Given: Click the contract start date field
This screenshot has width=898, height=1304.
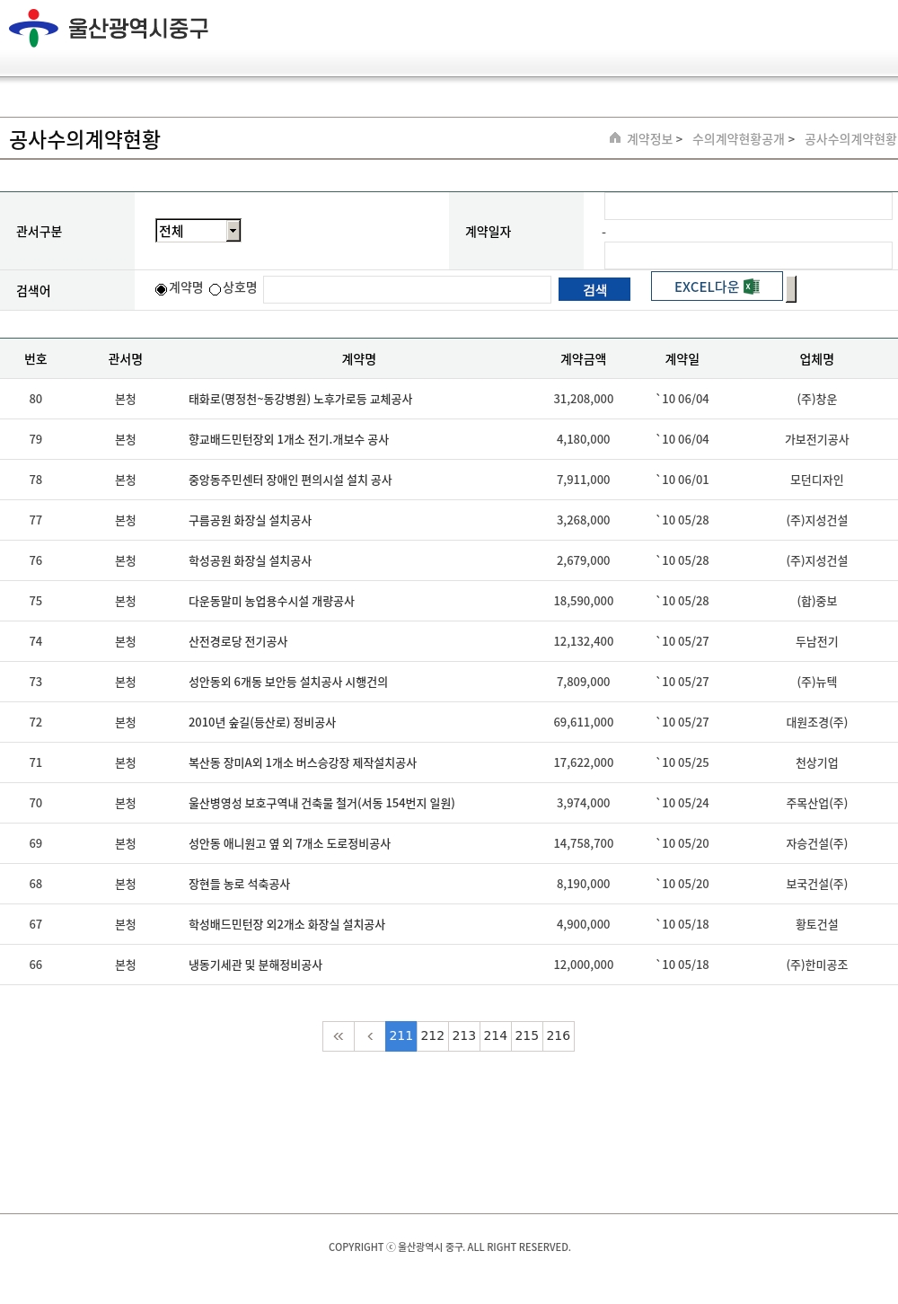Looking at the screenshot, I should click(x=748, y=207).
